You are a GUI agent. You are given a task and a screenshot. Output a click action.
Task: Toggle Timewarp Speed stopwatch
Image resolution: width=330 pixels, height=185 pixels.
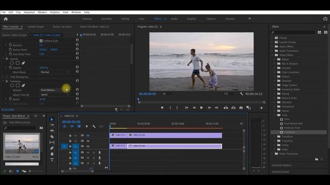tap(10, 99)
